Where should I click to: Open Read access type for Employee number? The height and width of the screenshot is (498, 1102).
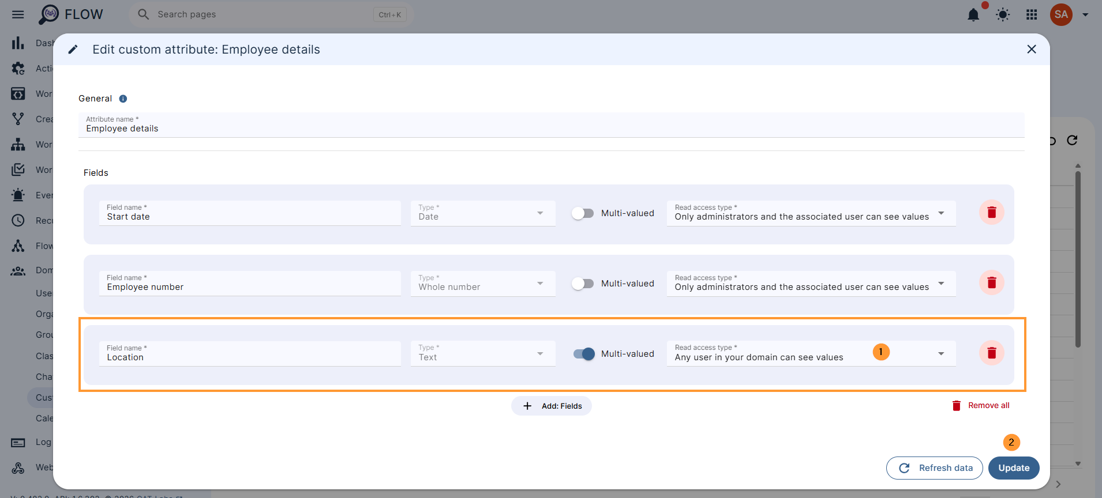811,284
